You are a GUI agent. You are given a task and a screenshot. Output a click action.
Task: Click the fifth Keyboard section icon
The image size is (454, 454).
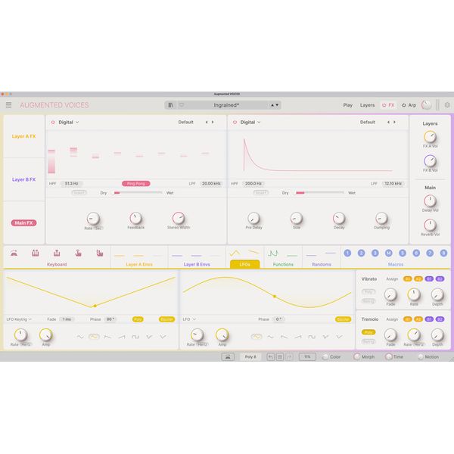(x=100, y=253)
